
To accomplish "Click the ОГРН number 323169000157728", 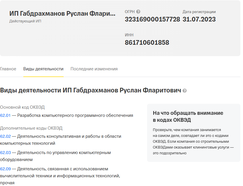I will tap(152, 19).
